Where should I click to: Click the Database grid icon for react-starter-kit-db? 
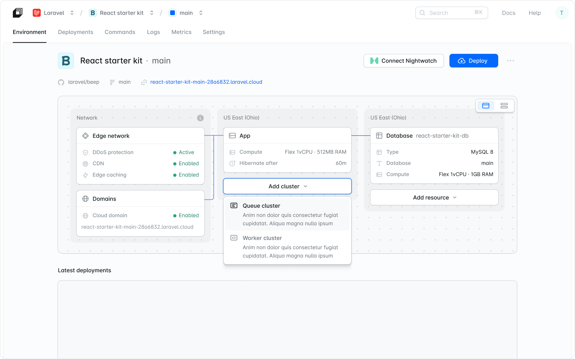[x=379, y=135]
